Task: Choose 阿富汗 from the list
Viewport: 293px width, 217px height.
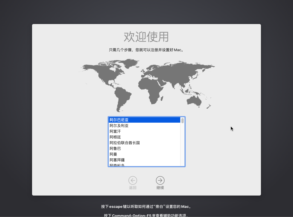Action: pyautogui.click(x=144, y=132)
